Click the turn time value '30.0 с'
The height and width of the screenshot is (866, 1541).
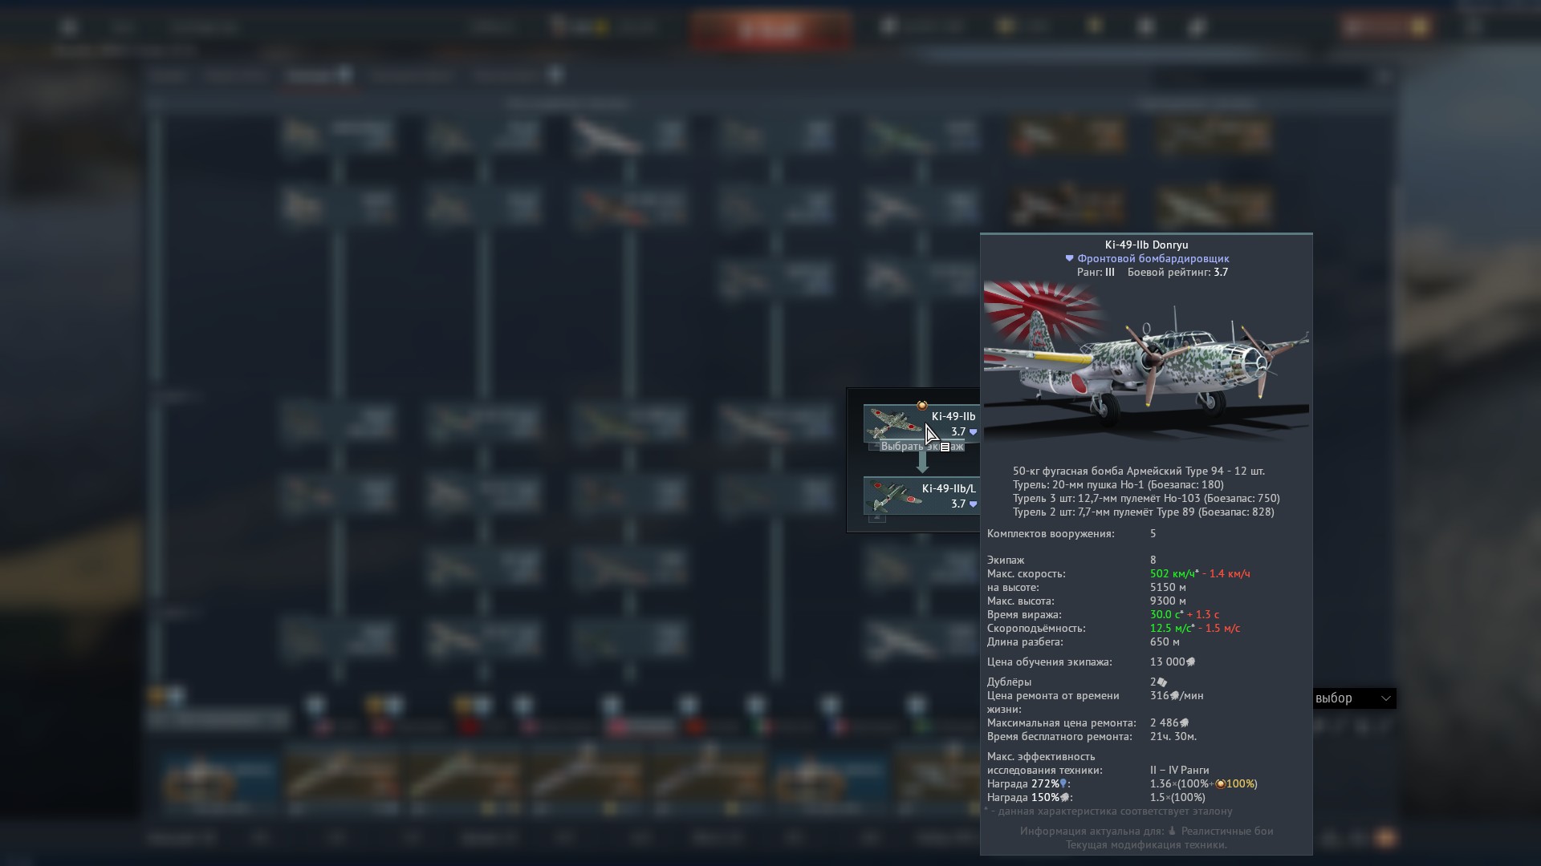pyautogui.click(x=1165, y=614)
